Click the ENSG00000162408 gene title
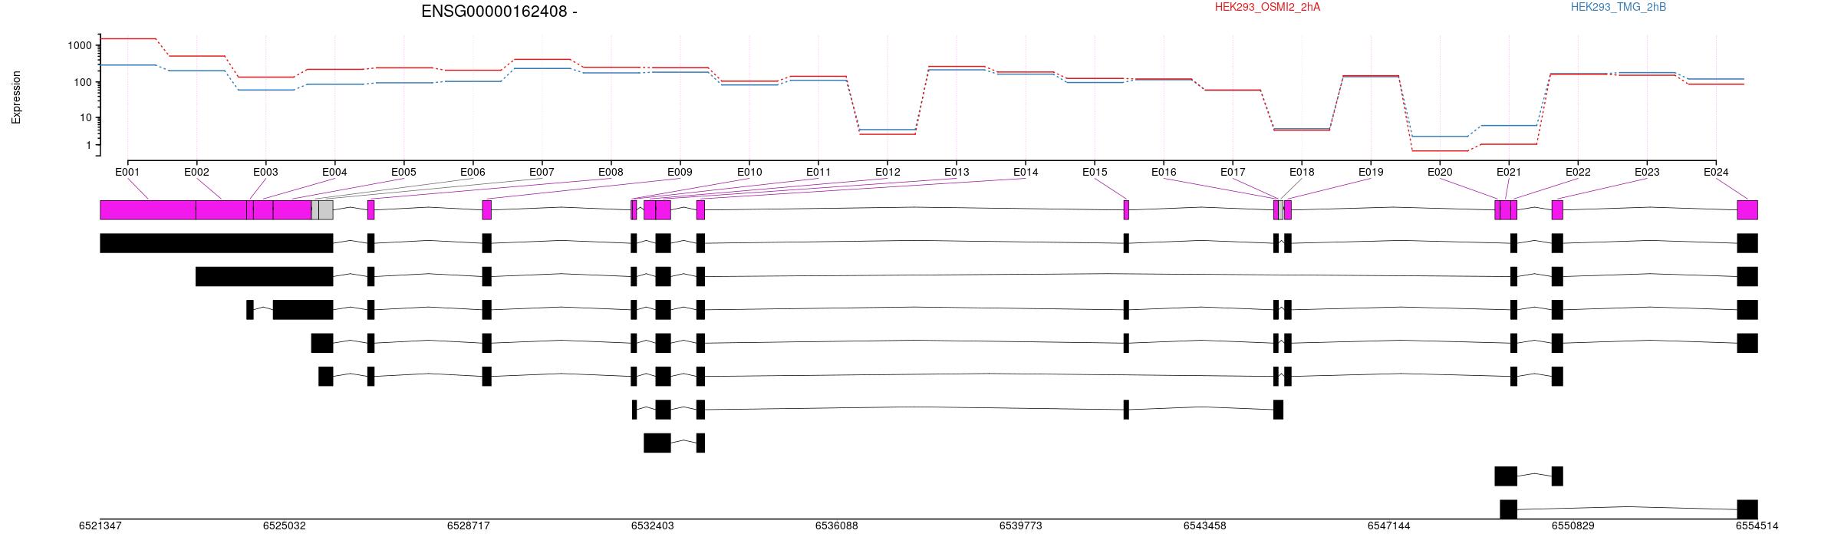Viewport: 1841px width, 537px height. tap(499, 12)
